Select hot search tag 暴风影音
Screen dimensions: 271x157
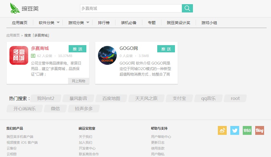tap(78, 98)
